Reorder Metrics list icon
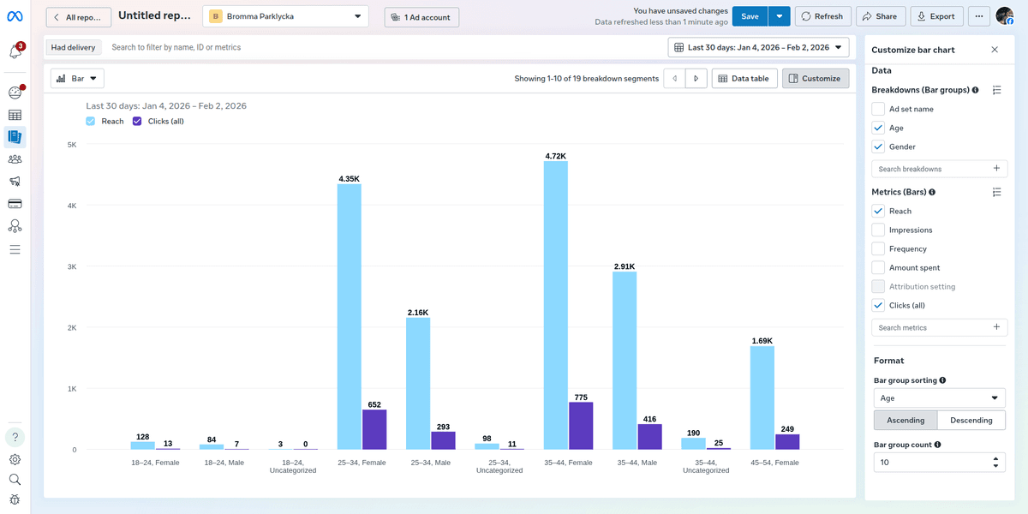 (997, 192)
